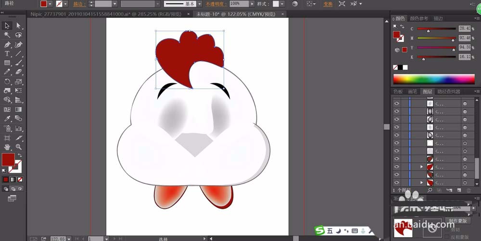The height and width of the screenshot is (241, 481).
Task: Swap fill and stroke in toolbox
Action: pyautogui.click(x=20, y=155)
